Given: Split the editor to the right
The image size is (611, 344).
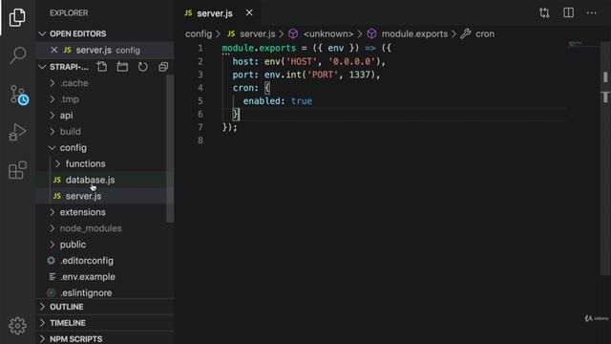Looking at the screenshot, I should [569, 12].
